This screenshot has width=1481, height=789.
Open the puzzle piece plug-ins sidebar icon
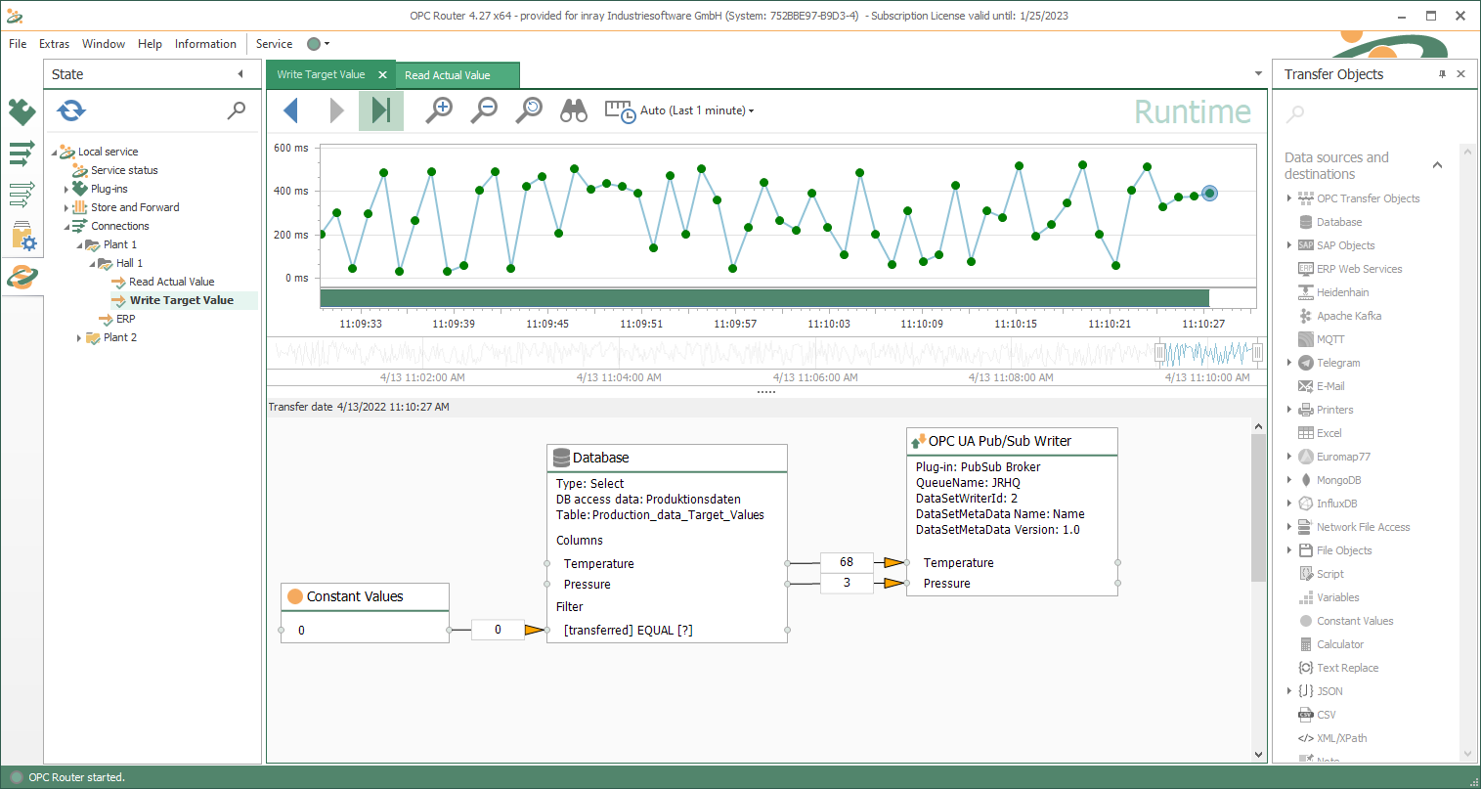22,111
